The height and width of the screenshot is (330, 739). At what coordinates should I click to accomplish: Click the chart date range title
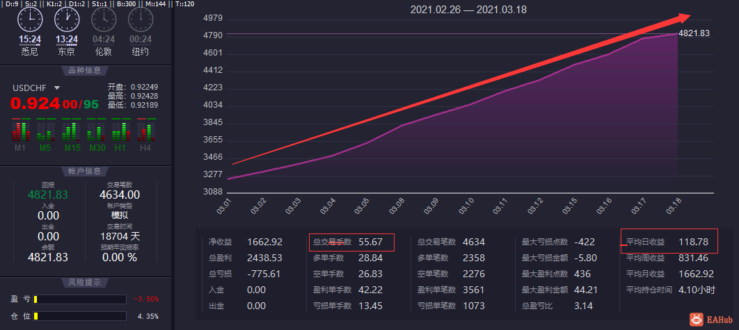tap(468, 10)
